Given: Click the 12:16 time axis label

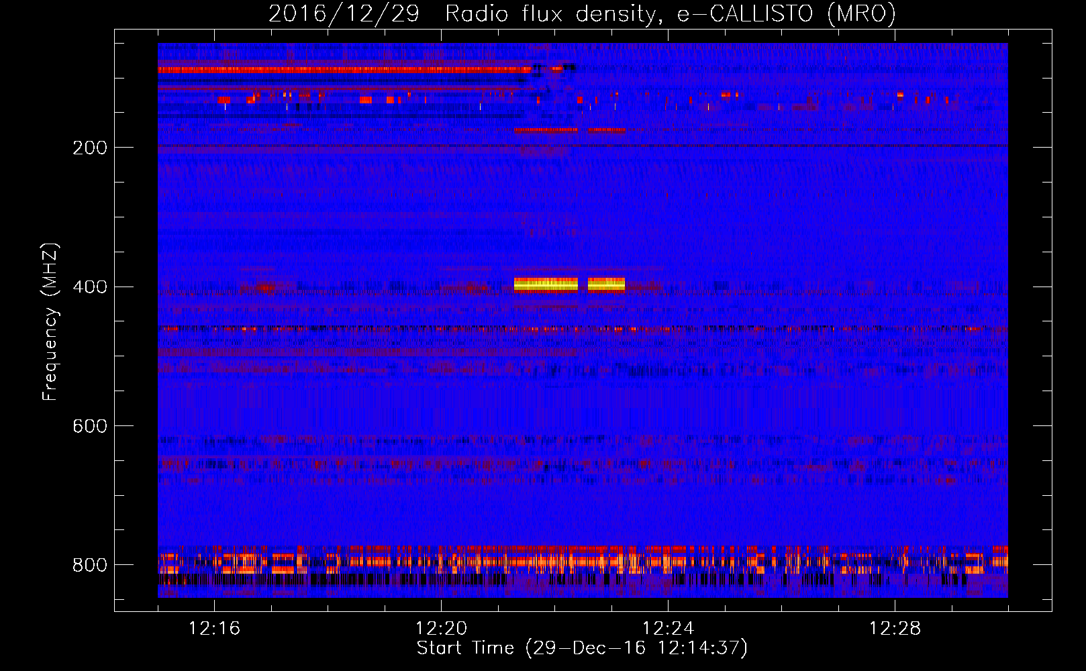Looking at the screenshot, I should [x=214, y=628].
